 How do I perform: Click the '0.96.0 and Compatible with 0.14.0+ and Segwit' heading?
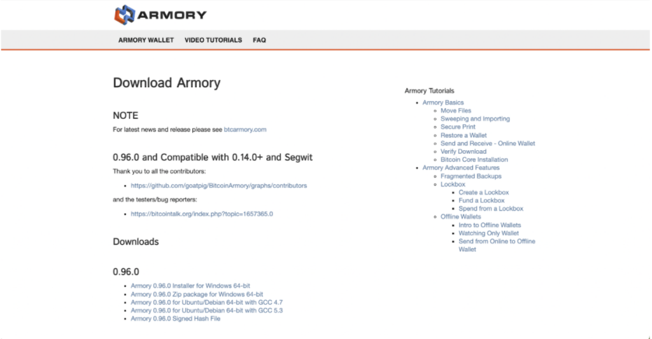click(213, 158)
